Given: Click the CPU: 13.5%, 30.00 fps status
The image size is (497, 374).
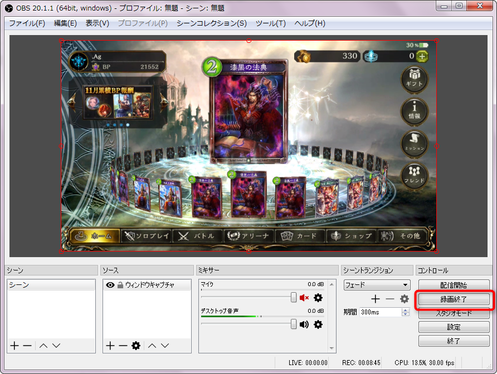Looking at the screenshot, I should [425, 363].
